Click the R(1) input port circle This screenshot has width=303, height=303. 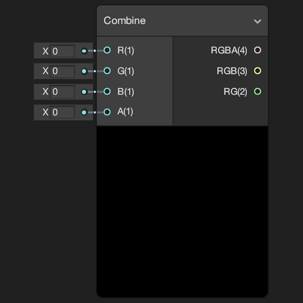pyautogui.click(x=107, y=50)
